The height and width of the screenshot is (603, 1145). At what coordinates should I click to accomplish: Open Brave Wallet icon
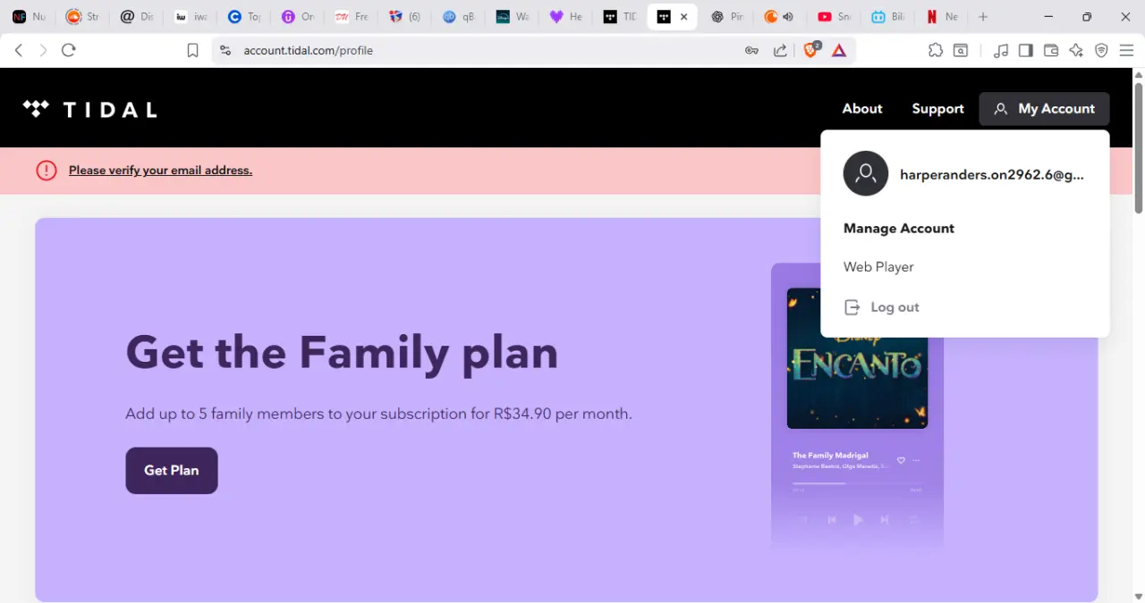coord(1051,51)
